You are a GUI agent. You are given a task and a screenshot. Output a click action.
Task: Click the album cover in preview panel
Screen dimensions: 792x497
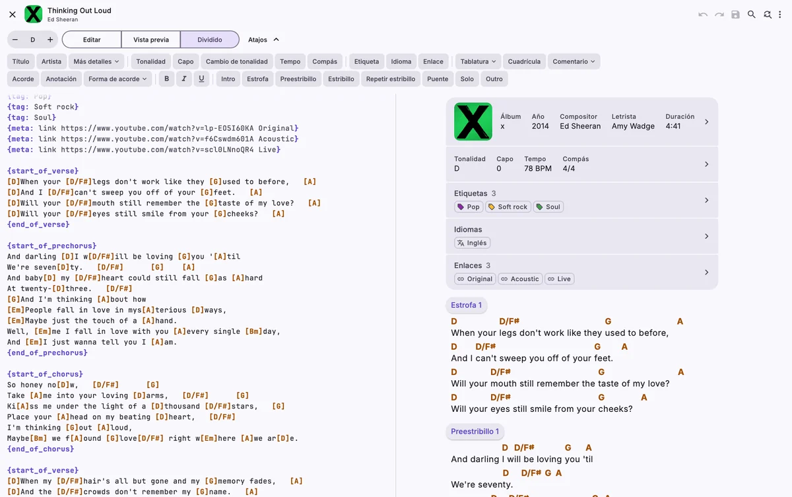coord(473,121)
